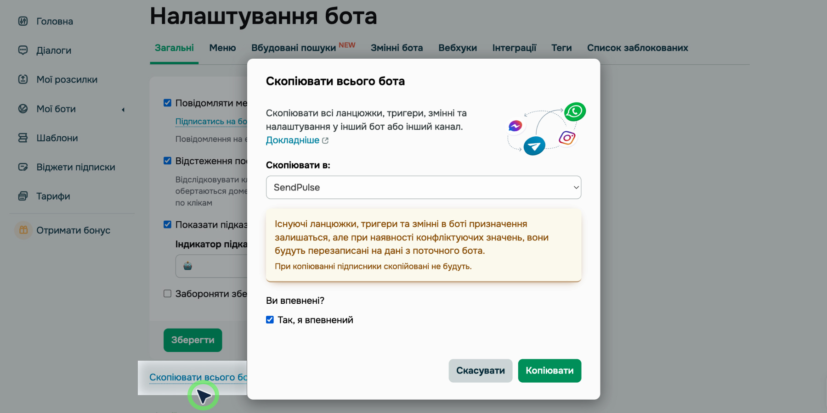
Task: Click the Отримати бонус gift icon
Action: click(x=23, y=230)
